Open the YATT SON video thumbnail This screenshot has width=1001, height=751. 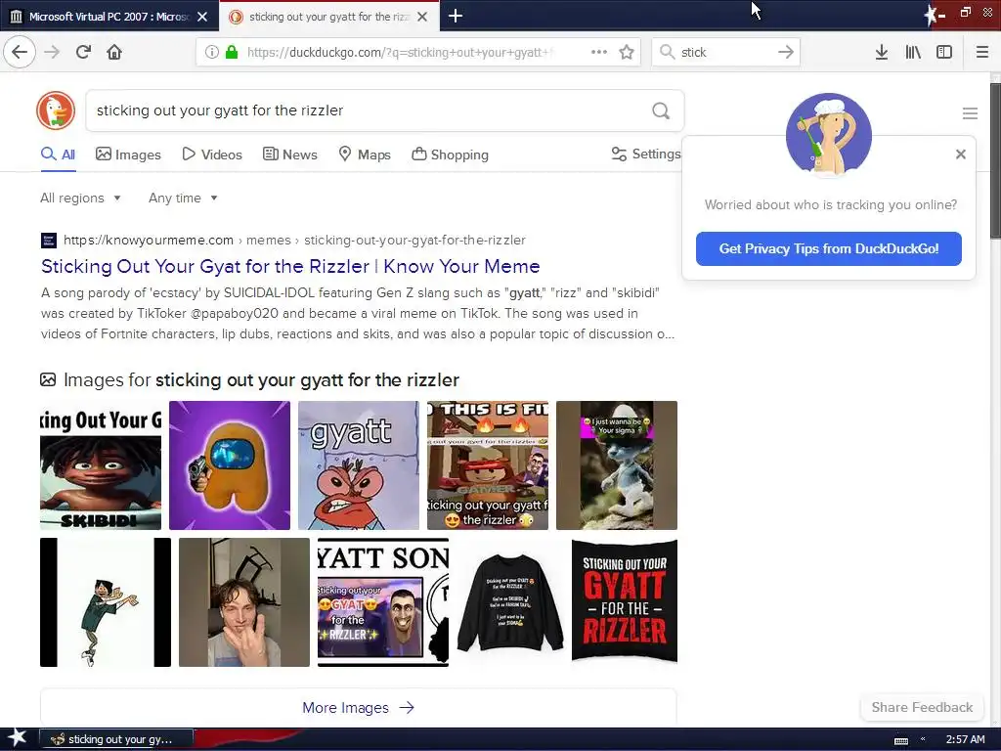383,602
